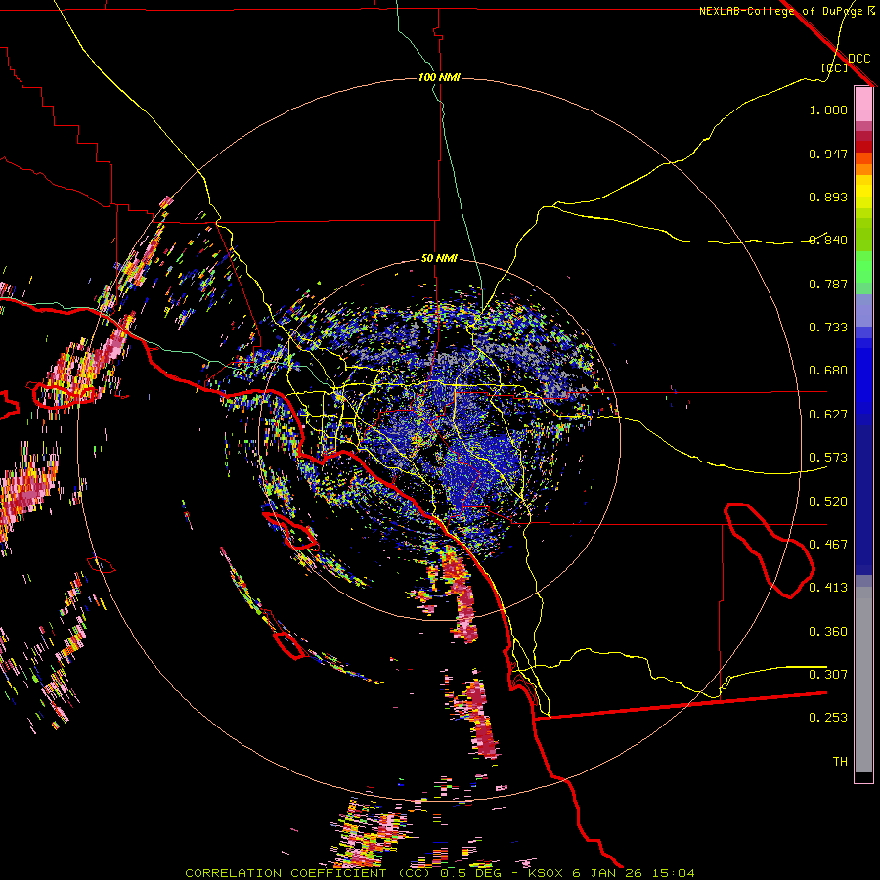The image size is (880, 880).
Task: Click the bright green segment of color bar
Action: tap(863, 267)
